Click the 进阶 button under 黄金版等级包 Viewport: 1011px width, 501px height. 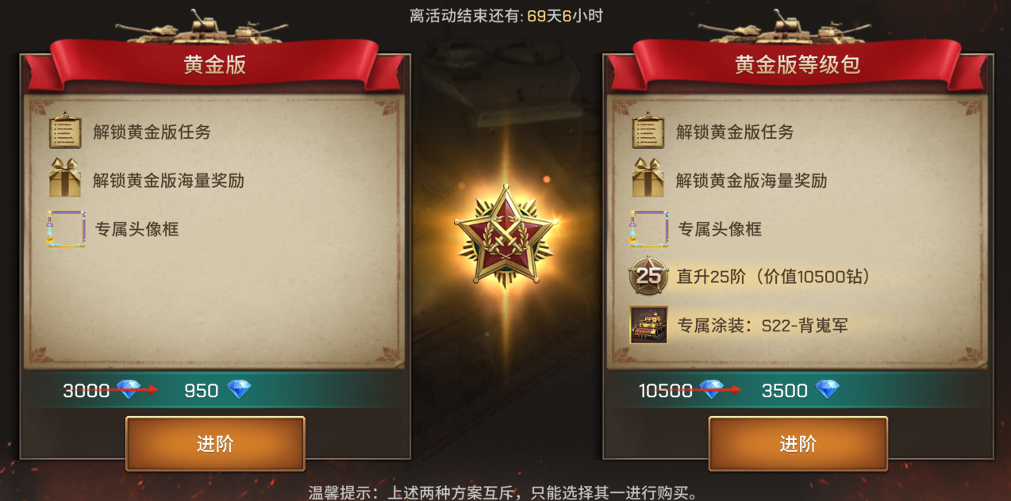coord(798,444)
